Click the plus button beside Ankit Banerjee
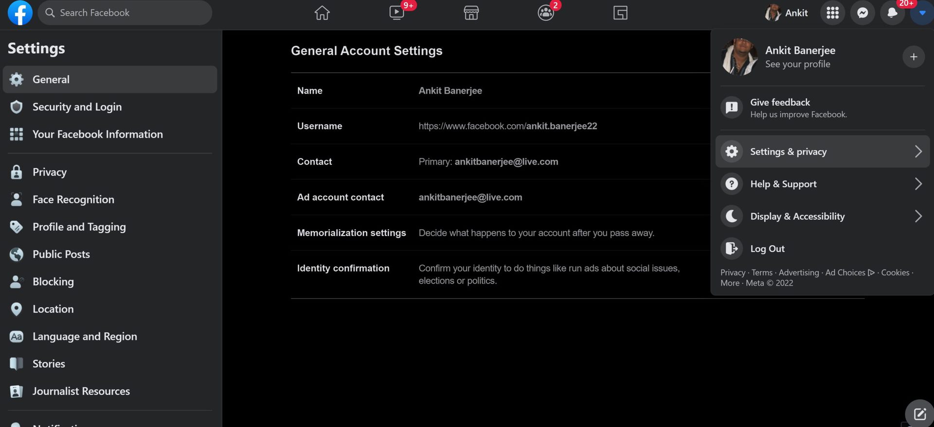This screenshot has height=427, width=934. pyautogui.click(x=914, y=57)
